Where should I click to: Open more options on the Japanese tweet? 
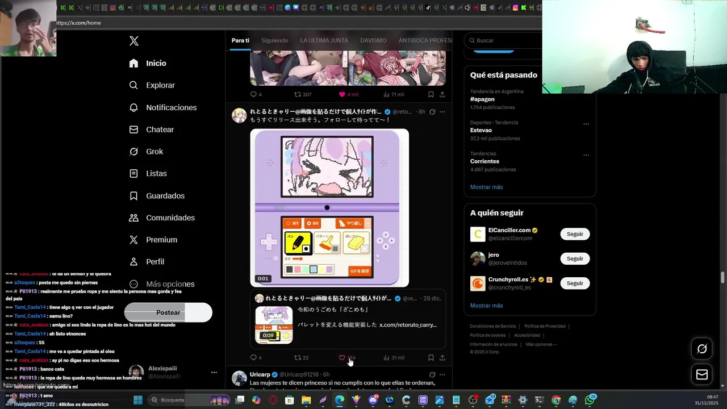point(442,112)
